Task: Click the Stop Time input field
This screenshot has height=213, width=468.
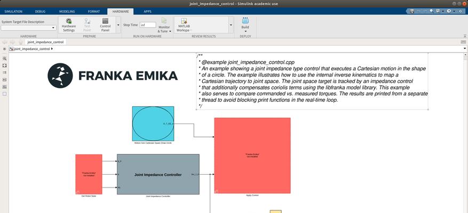Action: coord(148,24)
